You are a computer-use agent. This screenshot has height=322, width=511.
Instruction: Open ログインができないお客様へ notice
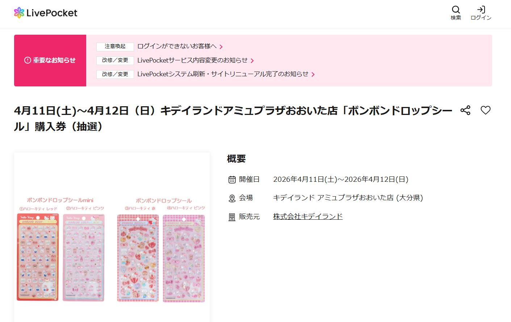(177, 46)
